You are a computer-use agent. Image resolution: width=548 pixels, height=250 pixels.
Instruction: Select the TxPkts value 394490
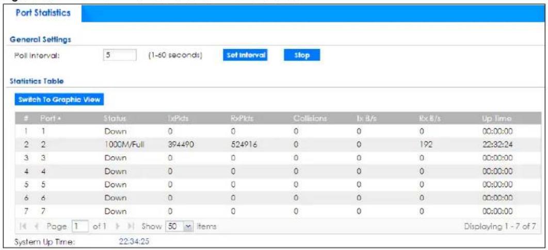pos(181,145)
